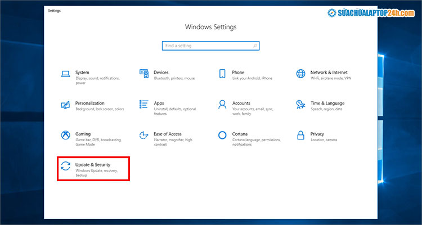Select the Phone icon
Screen dimensions: 422x225
tap(222, 74)
